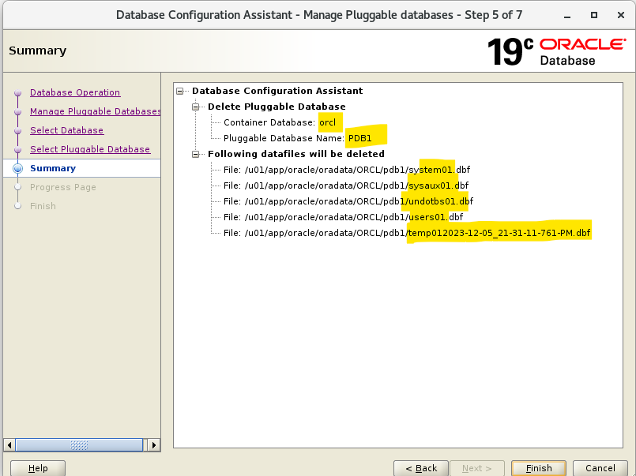Cancel the wizard
Screen dimensions: 636x476
[600, 468]
